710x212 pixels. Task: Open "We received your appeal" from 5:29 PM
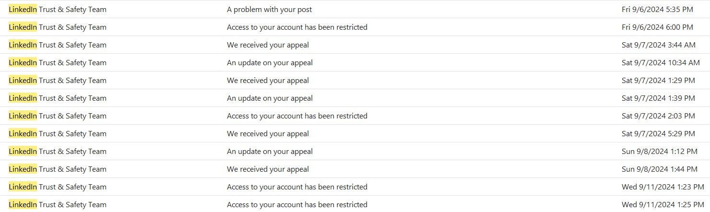point(268,134)
